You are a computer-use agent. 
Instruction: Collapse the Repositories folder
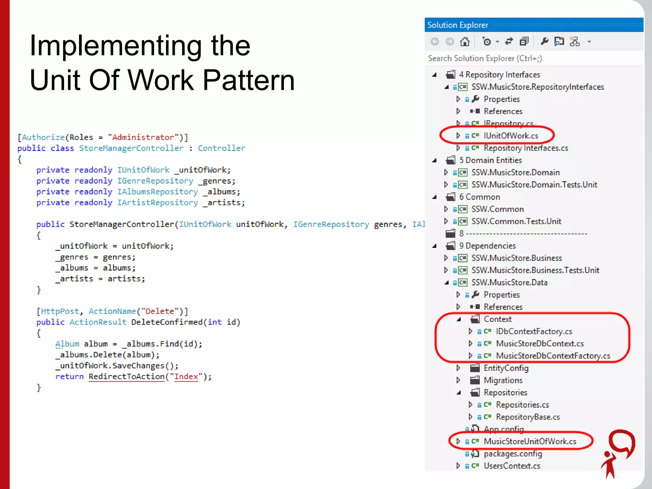pos(459,393)
